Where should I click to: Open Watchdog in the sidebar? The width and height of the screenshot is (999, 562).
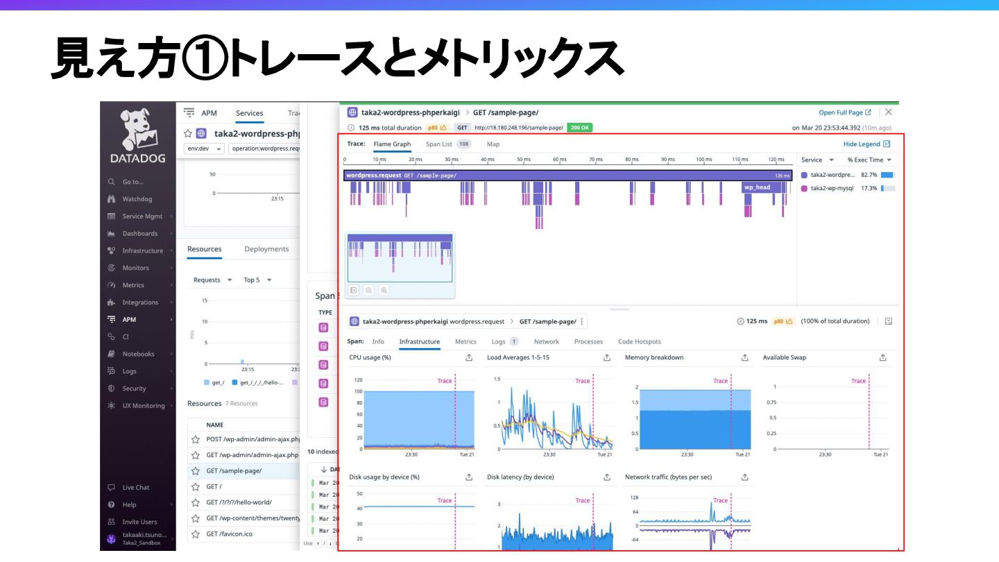click(137, 199)
